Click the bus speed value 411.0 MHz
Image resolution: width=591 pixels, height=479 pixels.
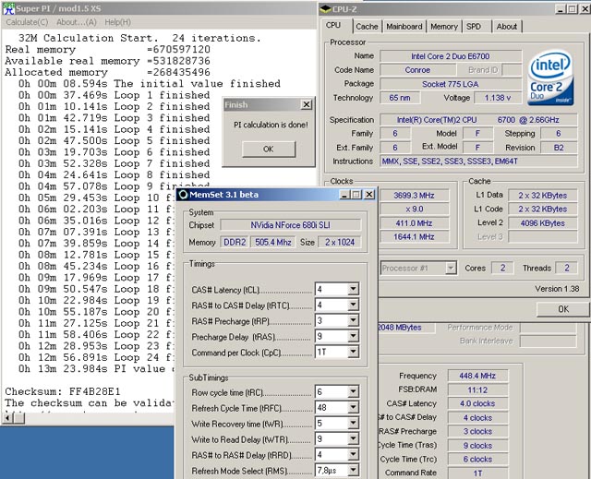(414, 223)
